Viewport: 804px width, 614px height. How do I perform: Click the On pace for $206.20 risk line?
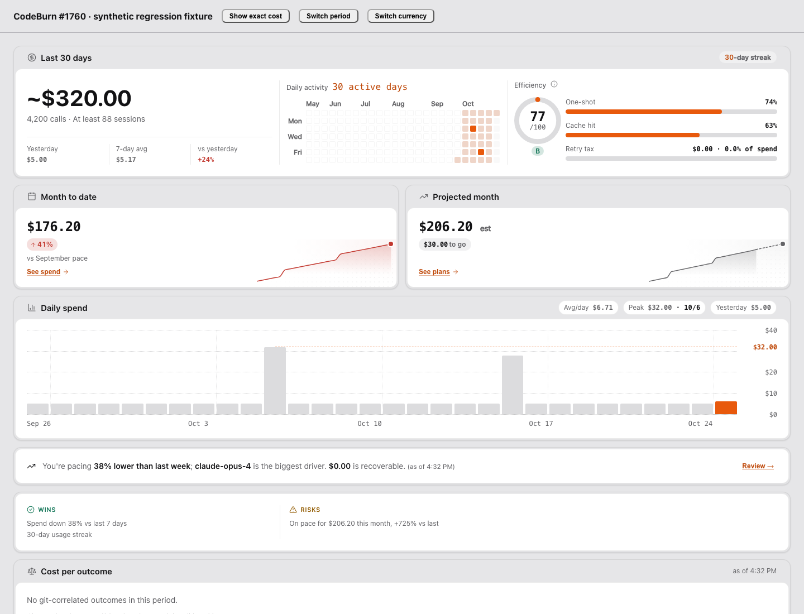point(364,524)
